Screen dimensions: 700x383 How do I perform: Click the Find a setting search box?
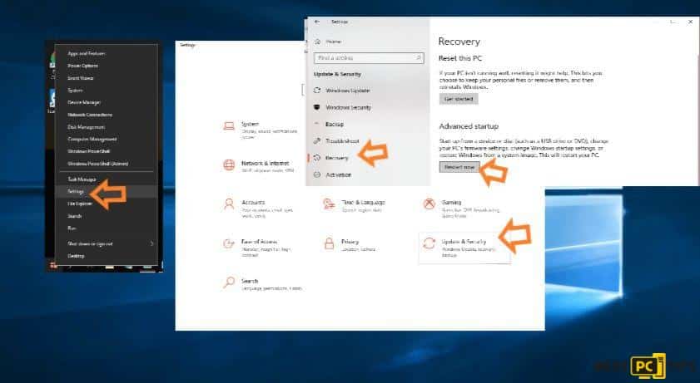[x=369, y=58]
